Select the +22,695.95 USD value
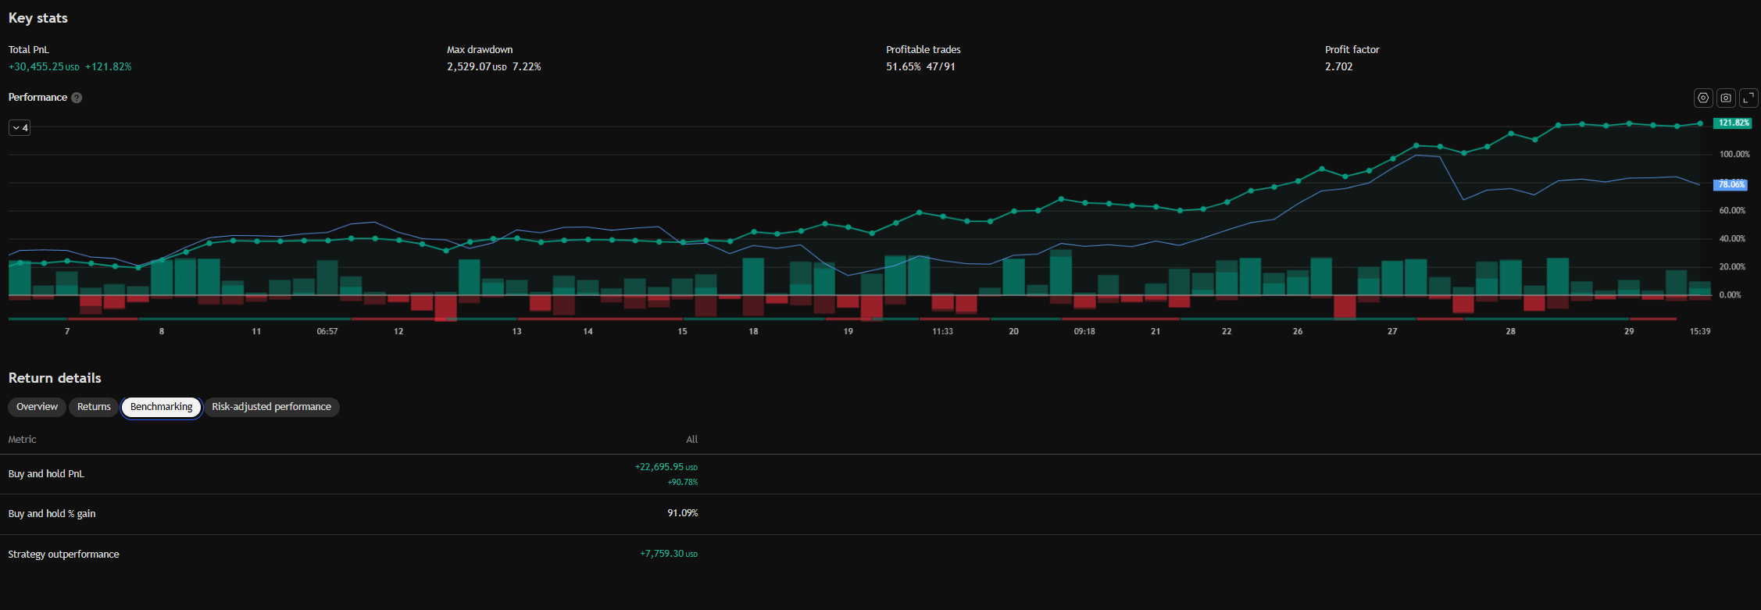 (x=666, y=467)
